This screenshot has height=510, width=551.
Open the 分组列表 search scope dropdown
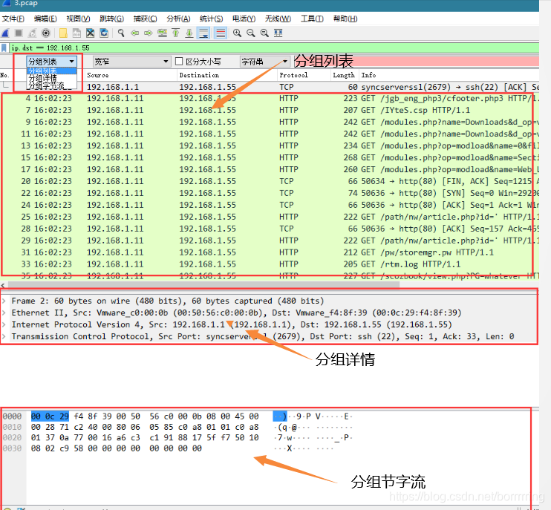[51, 62]
